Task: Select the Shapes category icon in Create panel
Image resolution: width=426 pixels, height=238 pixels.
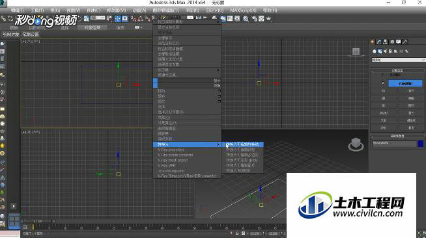Action: pos(380,51)
